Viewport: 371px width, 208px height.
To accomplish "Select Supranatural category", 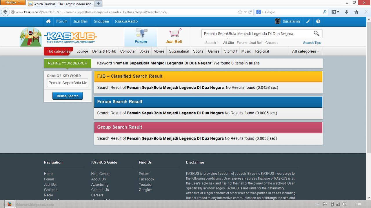I will point(179,51).
